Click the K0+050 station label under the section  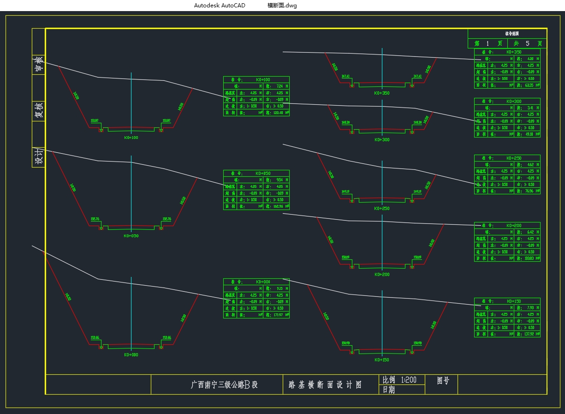pyautogui.click(x=131, y=236)
